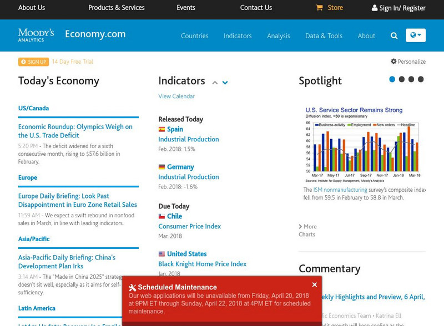Open Spain's Industrial Production indicator

189,139
